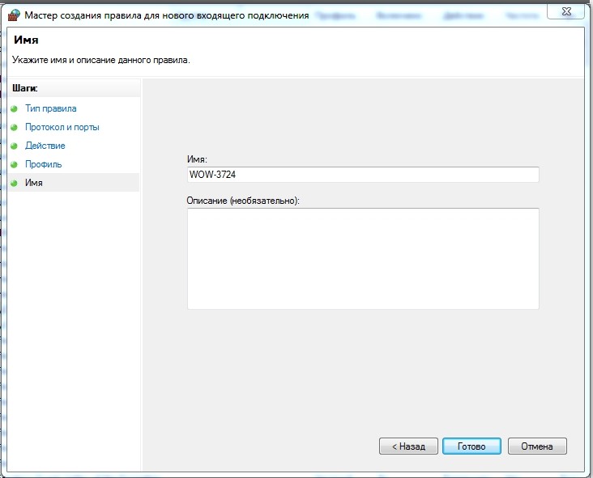Click the firewall wizard icon in title bar
Viewport: 593px width, 478px height.
[x=12, y=15]
